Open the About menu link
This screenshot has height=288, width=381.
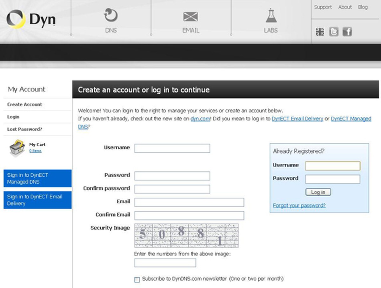pyautogui.click(x=345, y=7)
